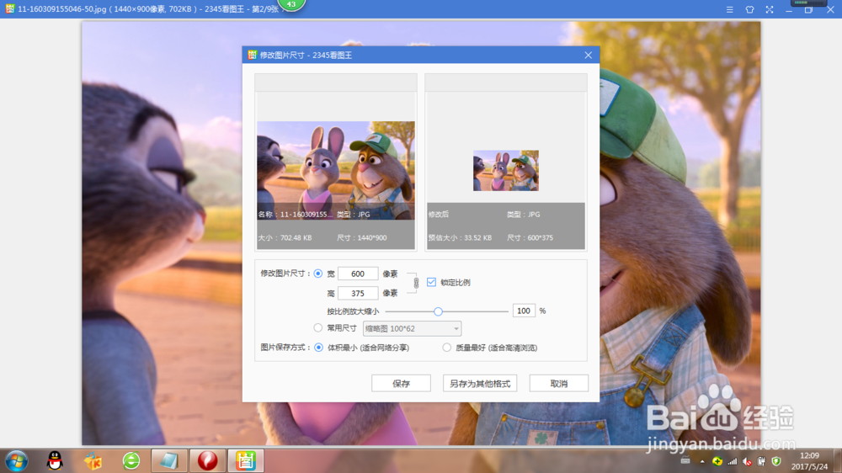The image size is (842, 473).
Task: Close the resize image dialog
Action: (x=588, y=56)
